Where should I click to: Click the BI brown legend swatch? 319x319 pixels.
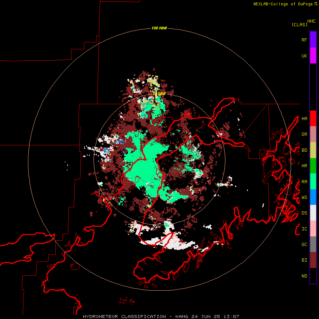pos(313,260)
